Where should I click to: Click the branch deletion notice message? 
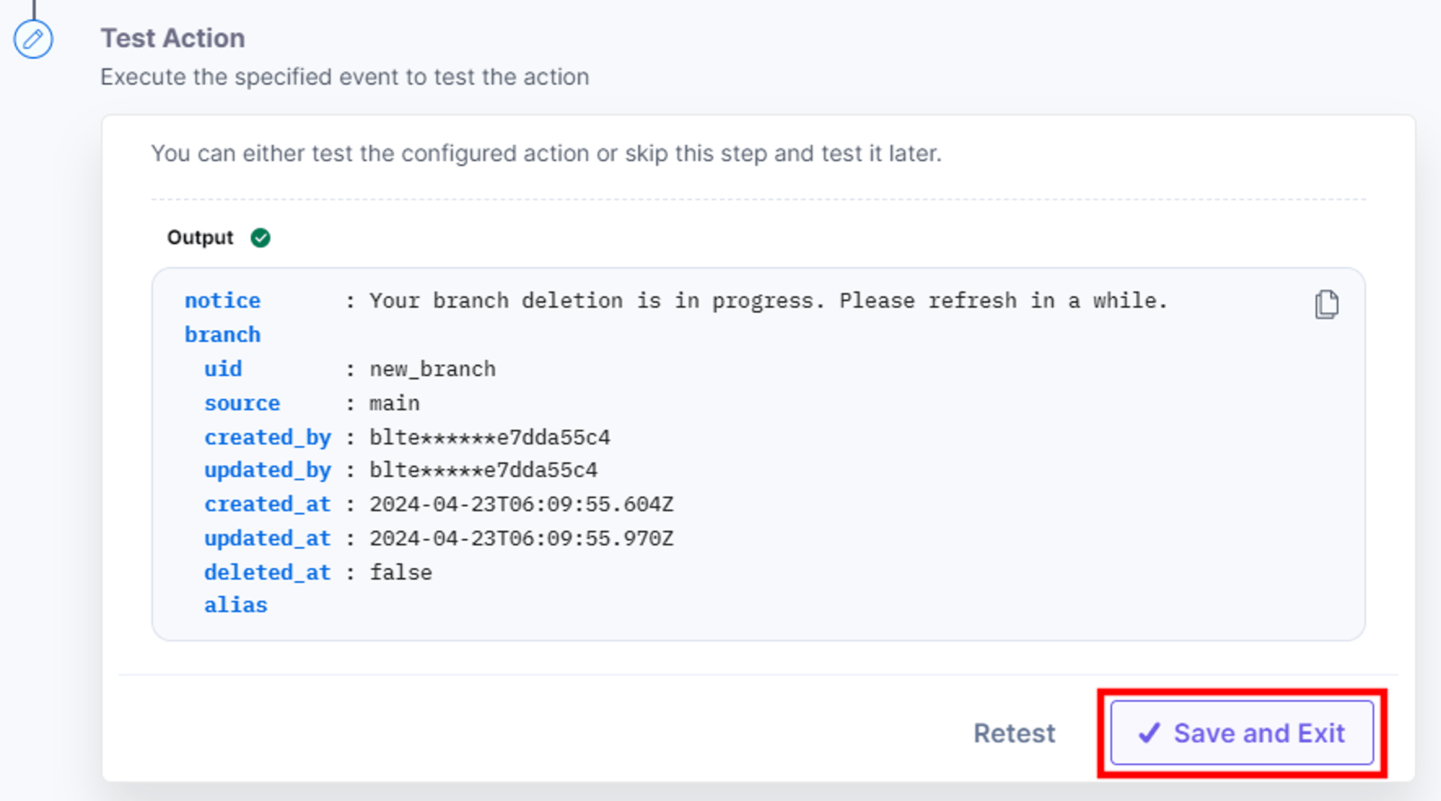(769, 301)
